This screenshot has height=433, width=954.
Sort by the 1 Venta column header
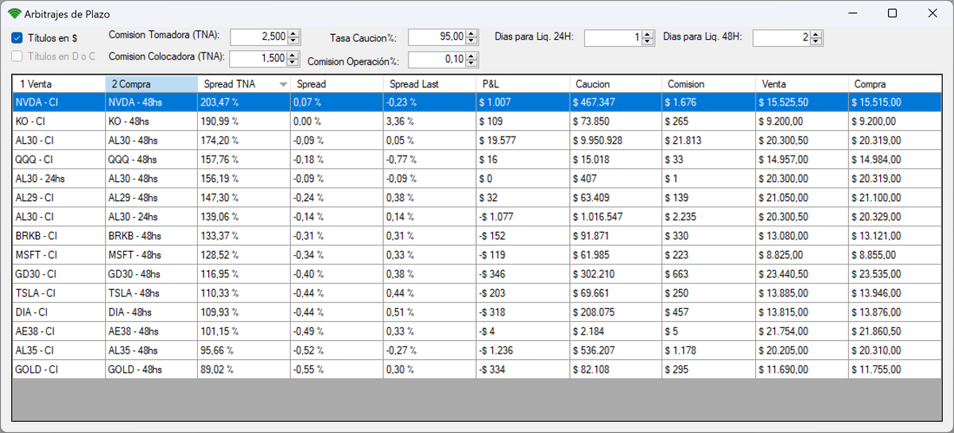(x=59, y=84)
